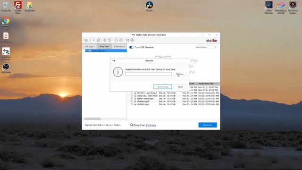Click the account icon after the cart

click(x=132, y=40)
